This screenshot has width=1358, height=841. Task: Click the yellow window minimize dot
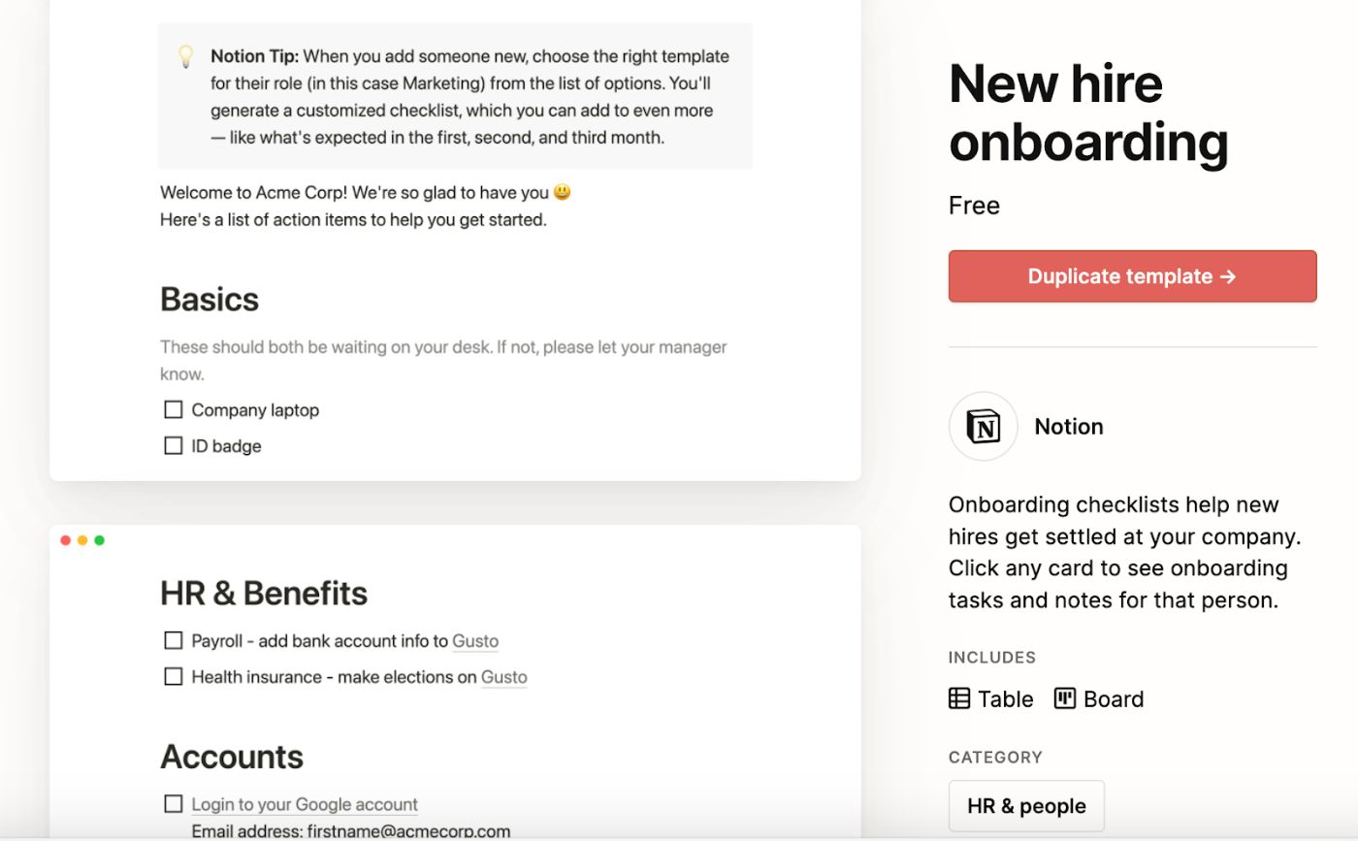coord(82,540)
